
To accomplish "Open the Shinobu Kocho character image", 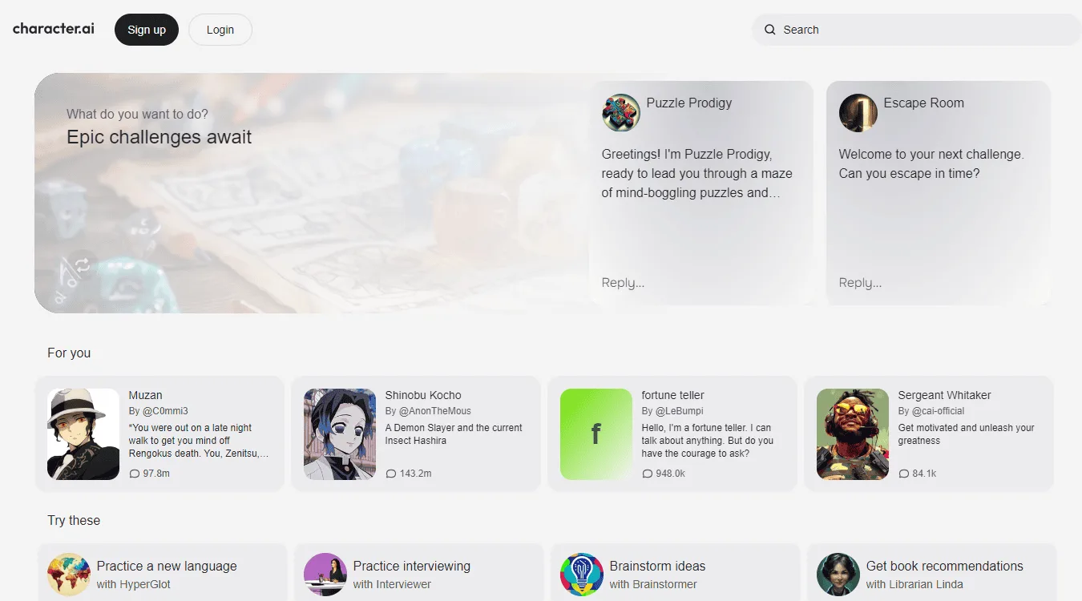I will point(340,434).
